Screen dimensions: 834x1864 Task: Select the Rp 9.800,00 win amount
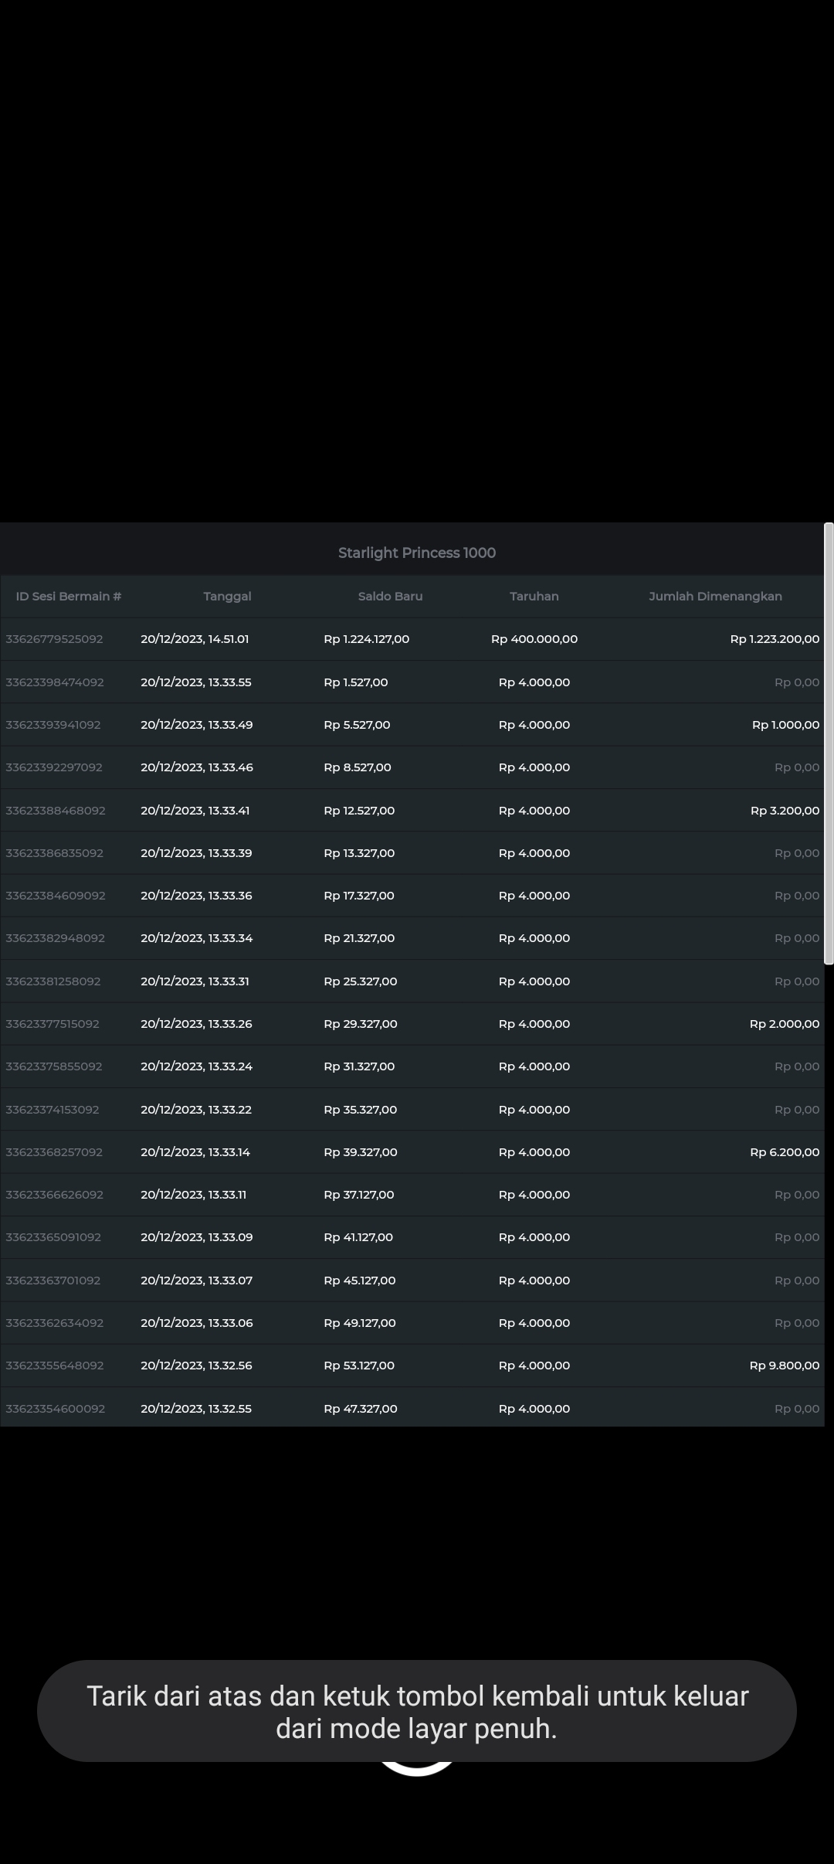tap(784, 1366)
